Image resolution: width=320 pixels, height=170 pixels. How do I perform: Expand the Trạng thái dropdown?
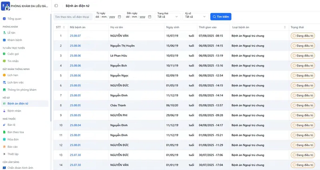tap(168, 17)
